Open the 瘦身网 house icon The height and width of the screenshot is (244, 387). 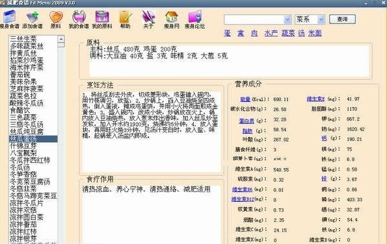pos(172,19)
